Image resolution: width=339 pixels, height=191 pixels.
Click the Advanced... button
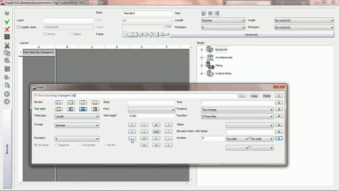pyautogui.click(x=252, y=34)
